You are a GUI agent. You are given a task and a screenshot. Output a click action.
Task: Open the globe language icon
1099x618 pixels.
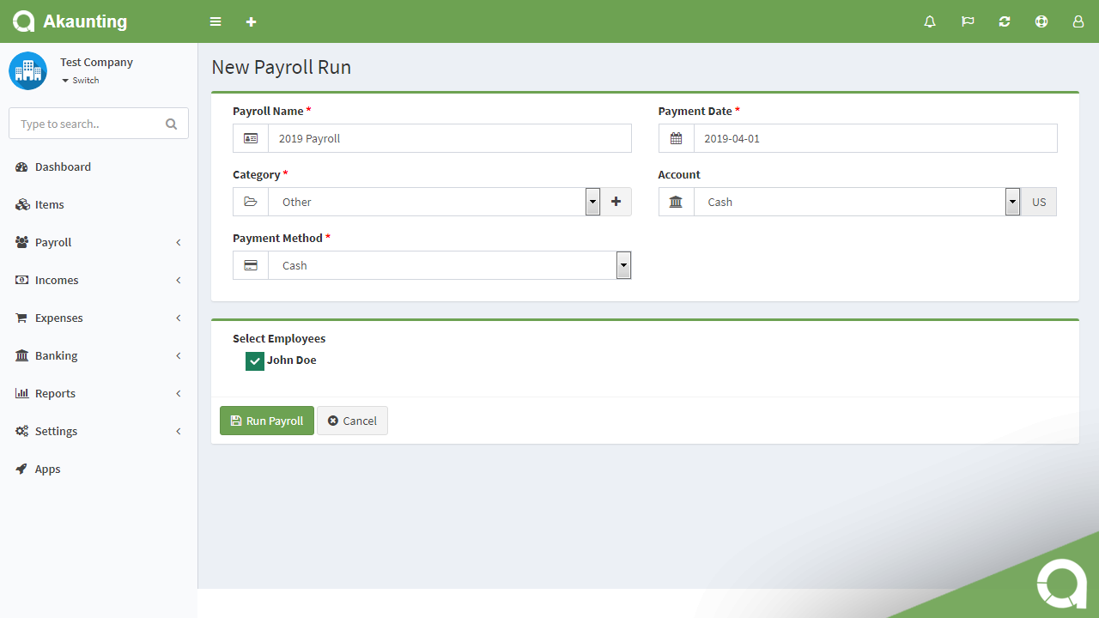coord(1041,21)
